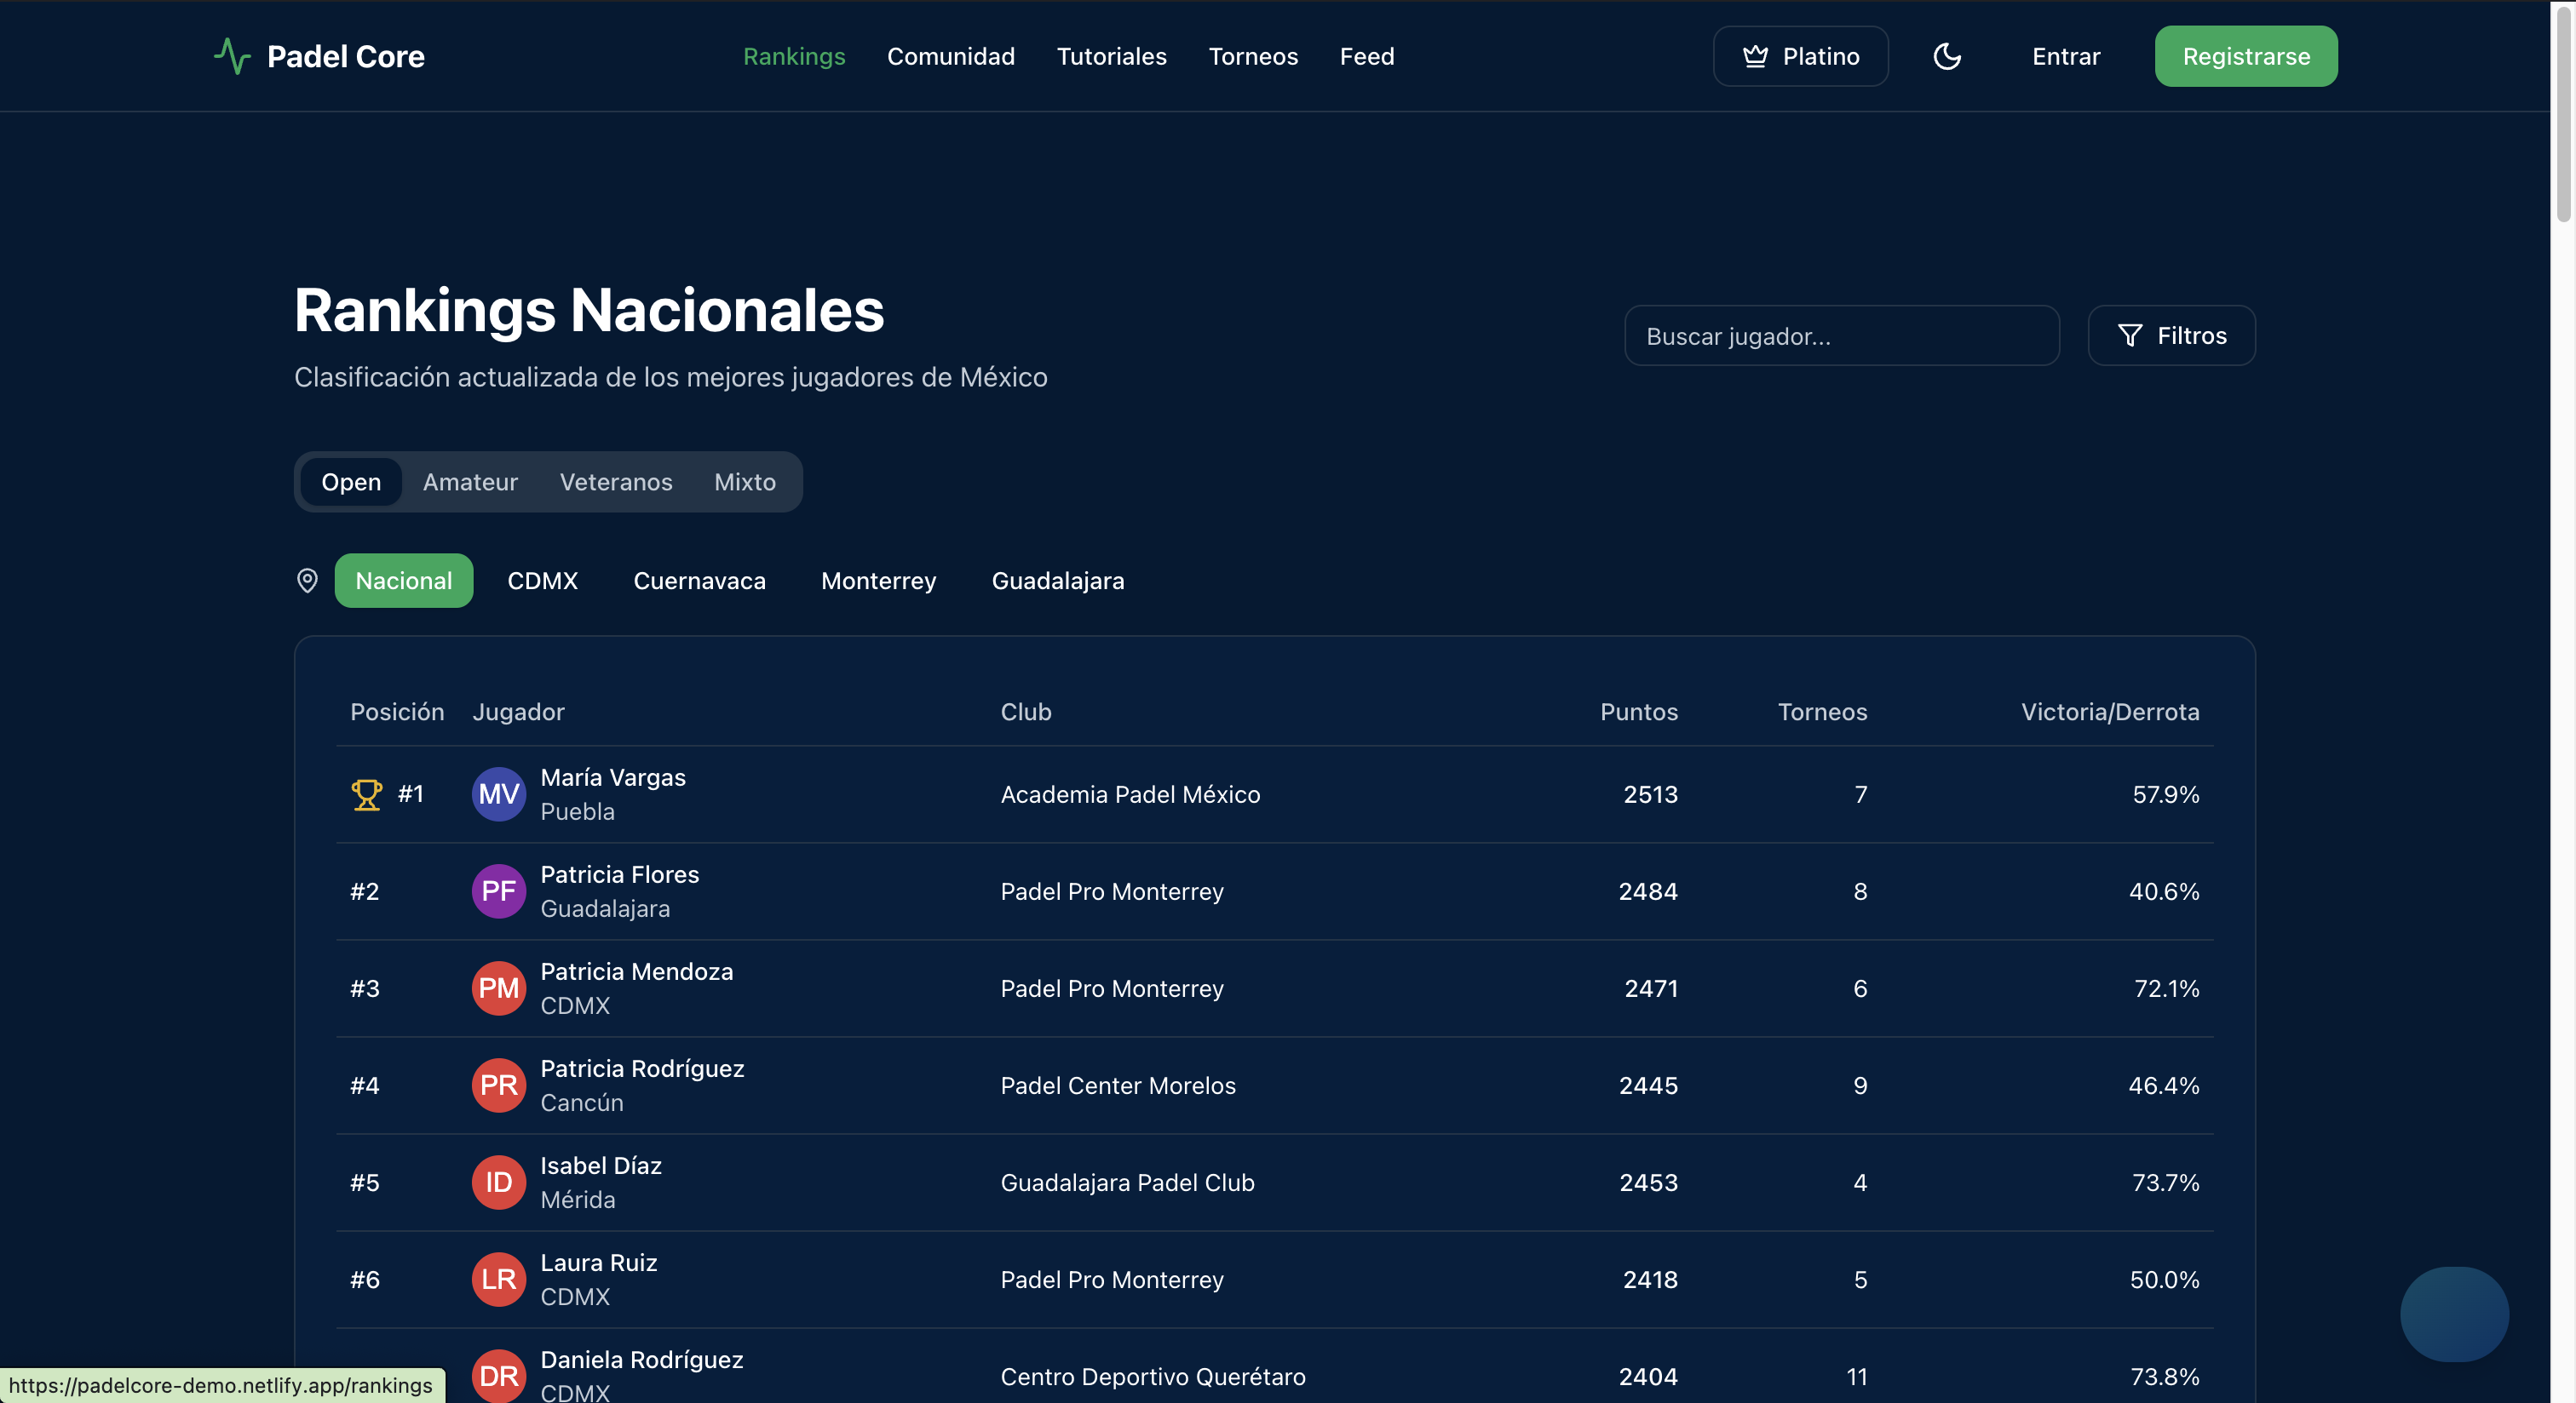Enable the Mixto category filter
The width and height of the screenshot is (2576, 1403).
pos(744,482)
